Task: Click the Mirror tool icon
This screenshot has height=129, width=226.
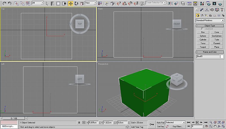Action: tap(171, 3)
